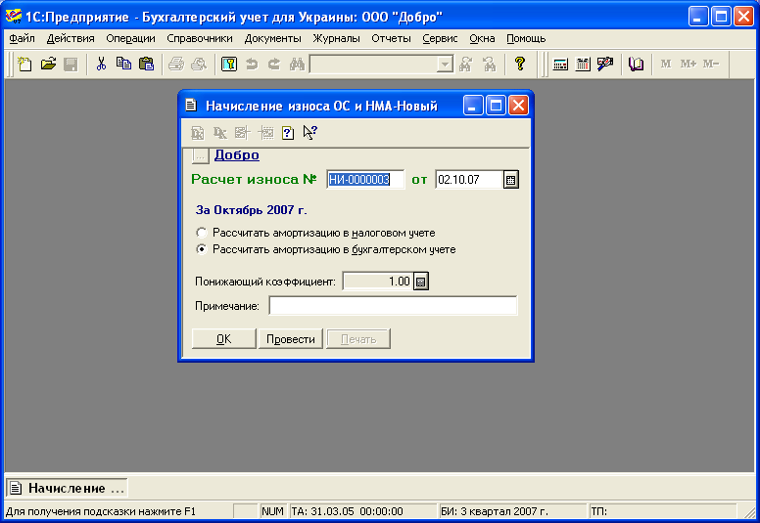Click the OK button
Viewport: 760px width, 523px height.
(x=224, y=339)
